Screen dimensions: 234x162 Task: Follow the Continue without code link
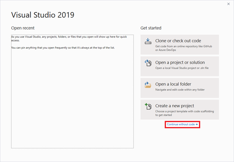(182, 124)
